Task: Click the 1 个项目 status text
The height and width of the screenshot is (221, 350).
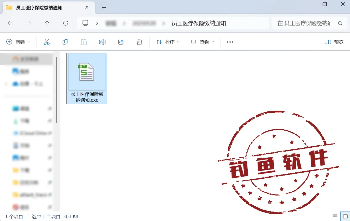Action: click(14, 216)
